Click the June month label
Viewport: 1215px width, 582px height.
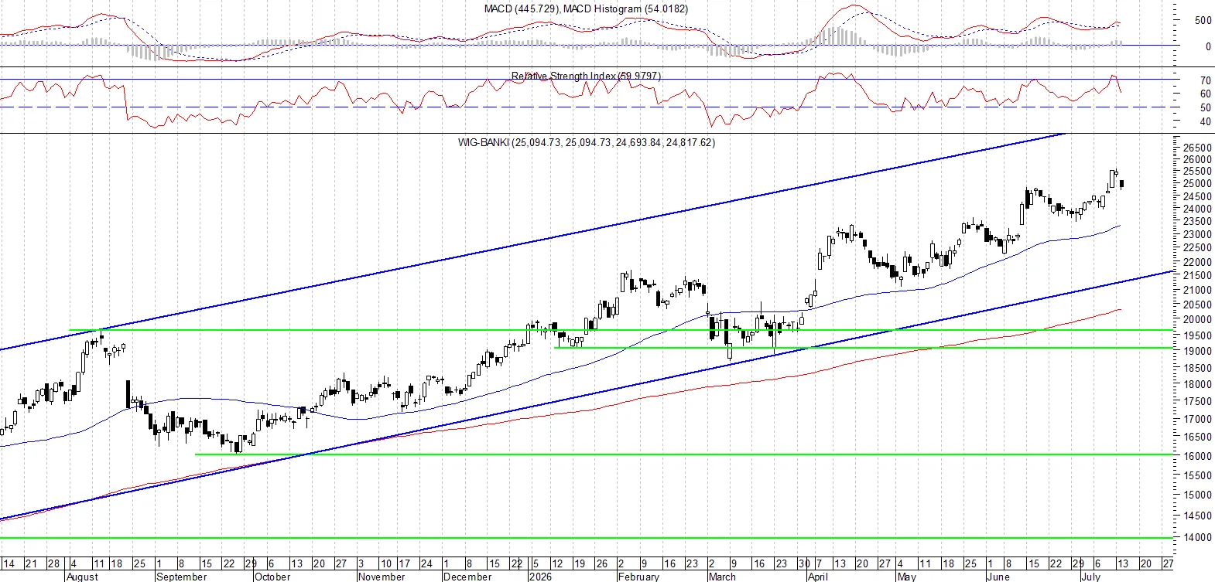click(999, 577)
